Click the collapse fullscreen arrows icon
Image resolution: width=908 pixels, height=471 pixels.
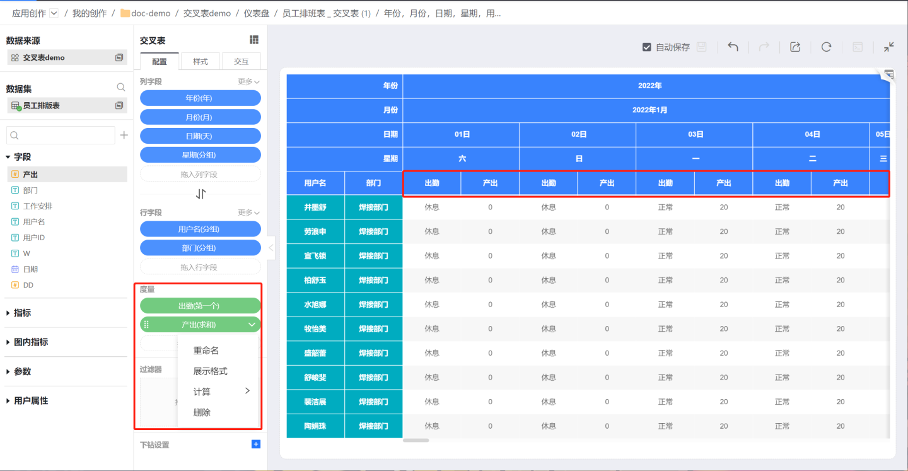tap(889, 47)
